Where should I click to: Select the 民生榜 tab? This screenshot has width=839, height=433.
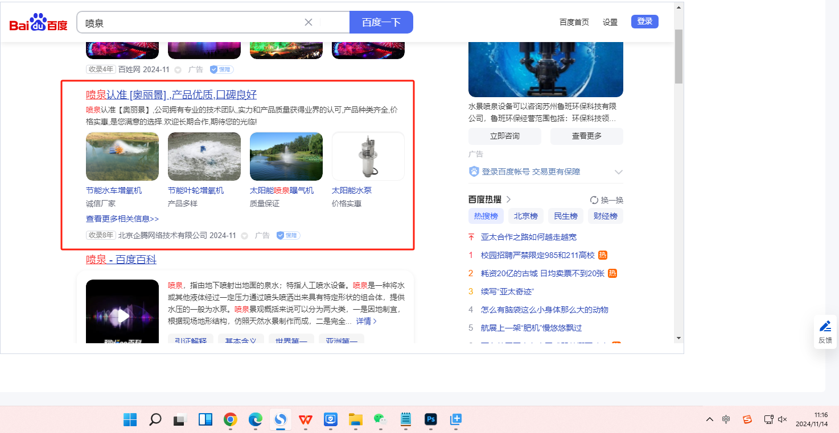(x=566, y=216)
